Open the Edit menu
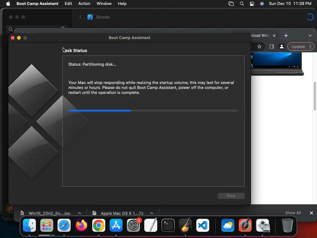The height and width of the screenshot is (238, 317). [x=68, y=4]
